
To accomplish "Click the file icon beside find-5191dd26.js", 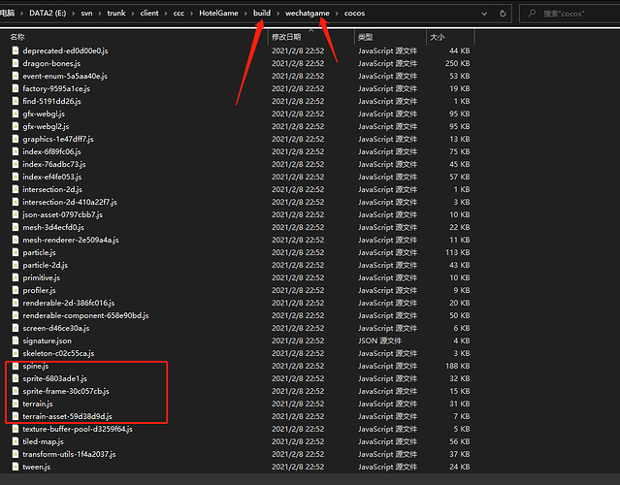I will tap(16, 101).
